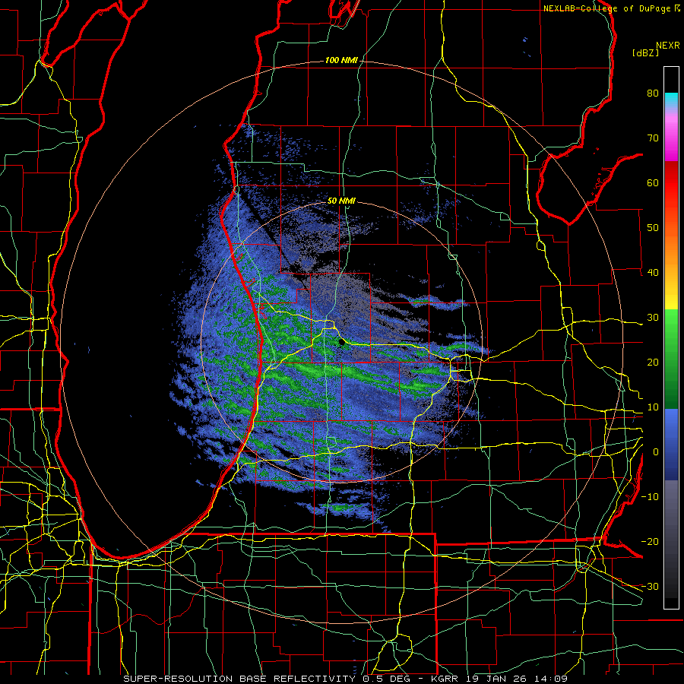Click the -10 value on the dBZ scale
Screen dimensions: 684x684
point(650,497)
